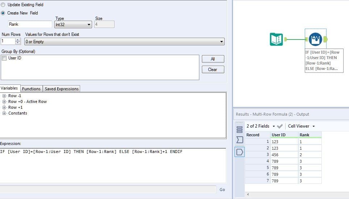Increase Num Rows with up arrow
The image size is (349, 199).
pos(18,40)
